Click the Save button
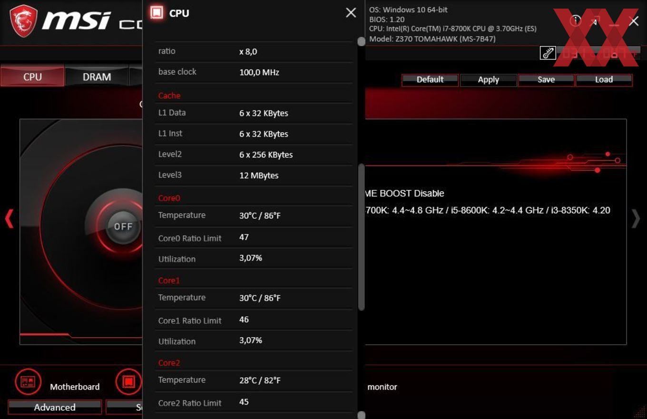This screenshot has width=647, height=419. 546,80
